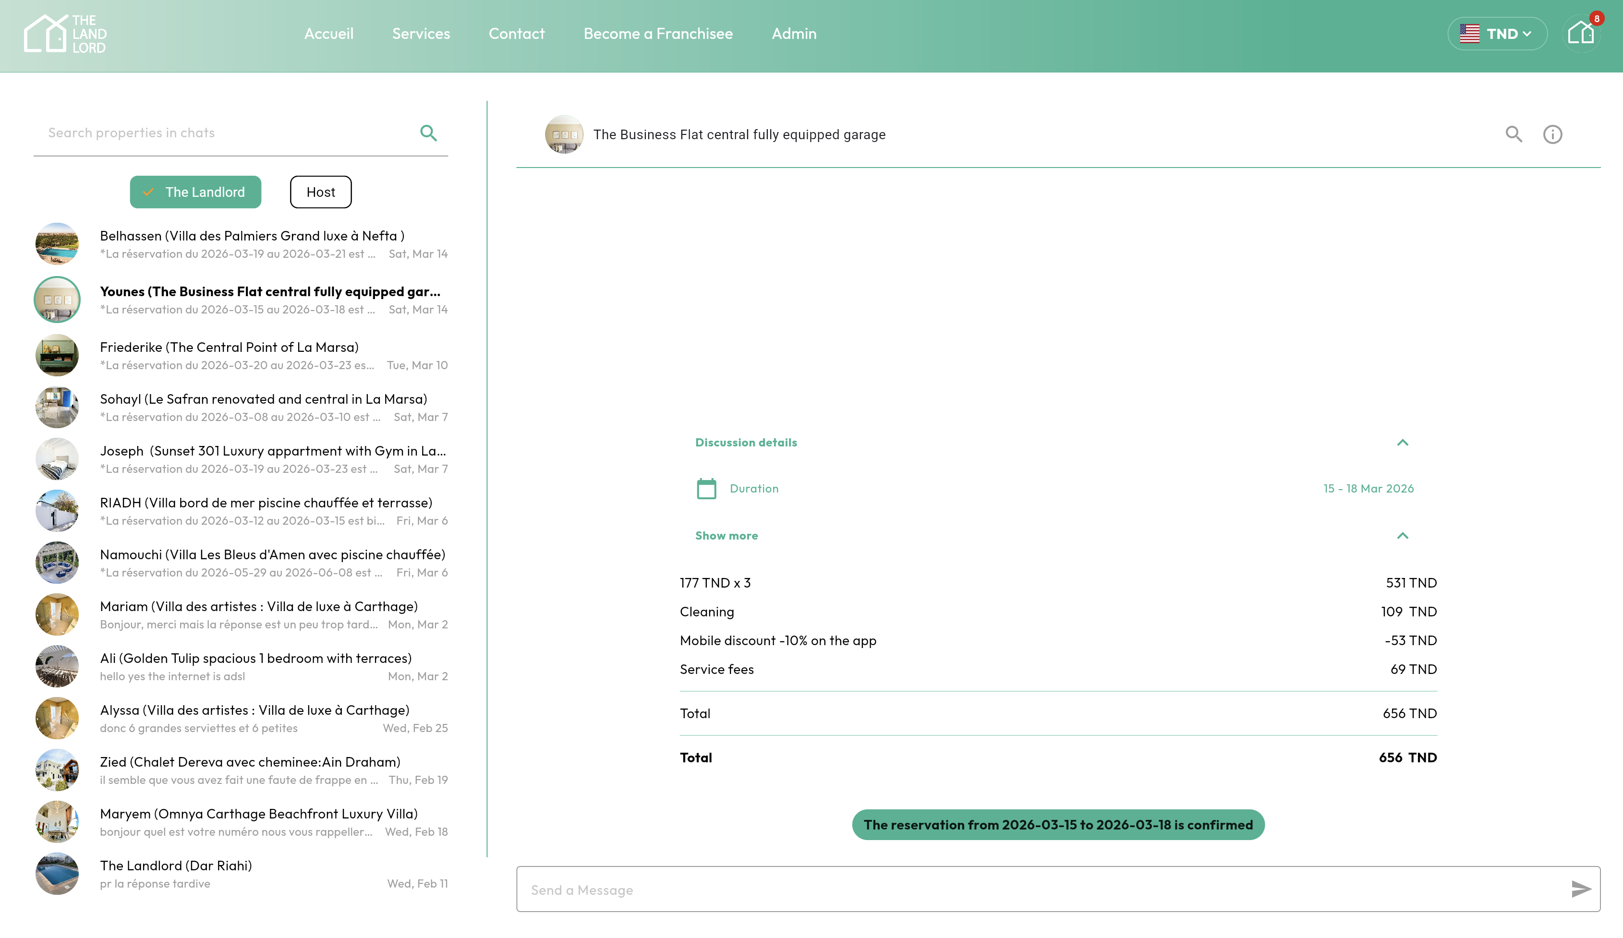The image size is (1623, 938).
Task: Open Admin menu item
Action: (793, 34)
